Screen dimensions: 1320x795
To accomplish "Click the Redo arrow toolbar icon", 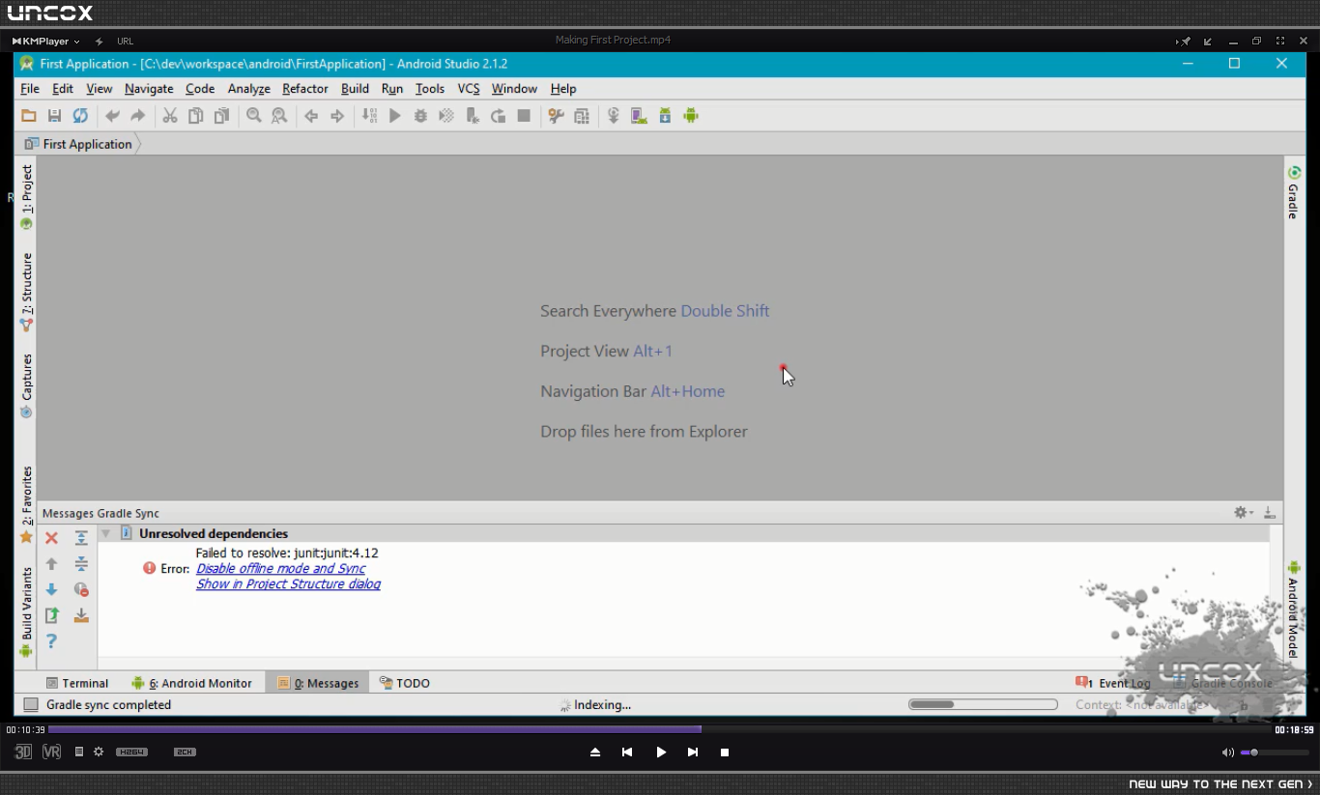I will pos(137,116).
